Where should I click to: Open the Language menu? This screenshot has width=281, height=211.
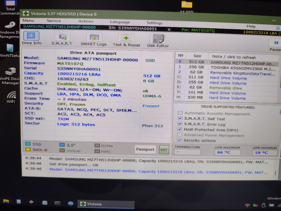(120, 22)
